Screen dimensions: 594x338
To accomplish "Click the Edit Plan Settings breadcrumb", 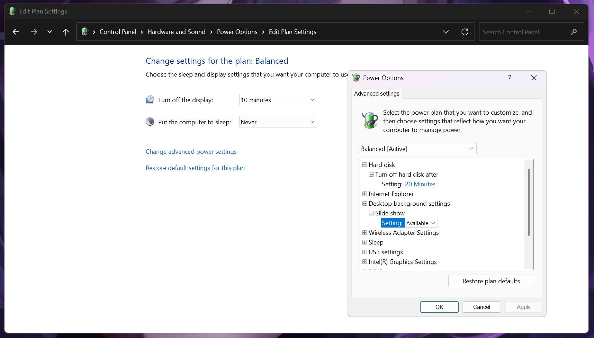I will 292,32.
